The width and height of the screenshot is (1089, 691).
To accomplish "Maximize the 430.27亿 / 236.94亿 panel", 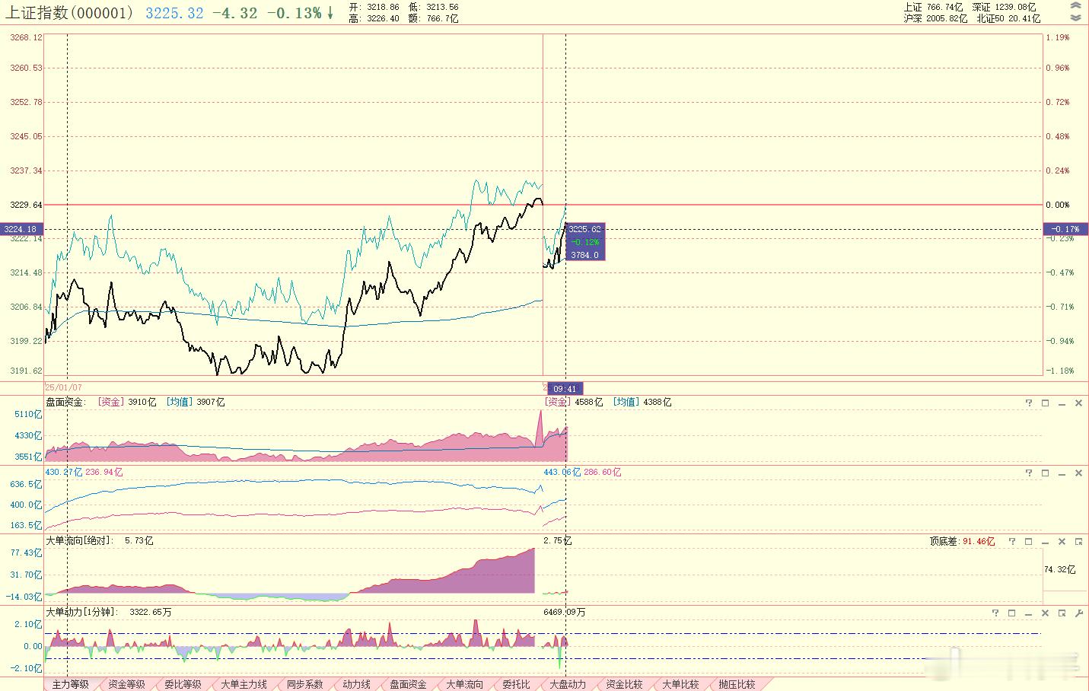I will [x=1045, y=473].
